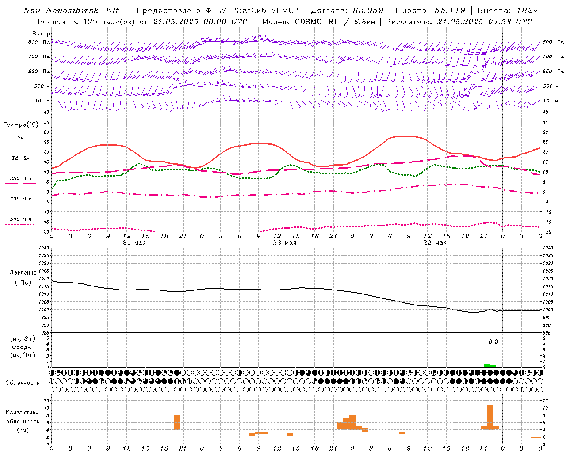566x452 pixels.
Task: Click the Конвективн. label
Action: (x=23, y=413)
